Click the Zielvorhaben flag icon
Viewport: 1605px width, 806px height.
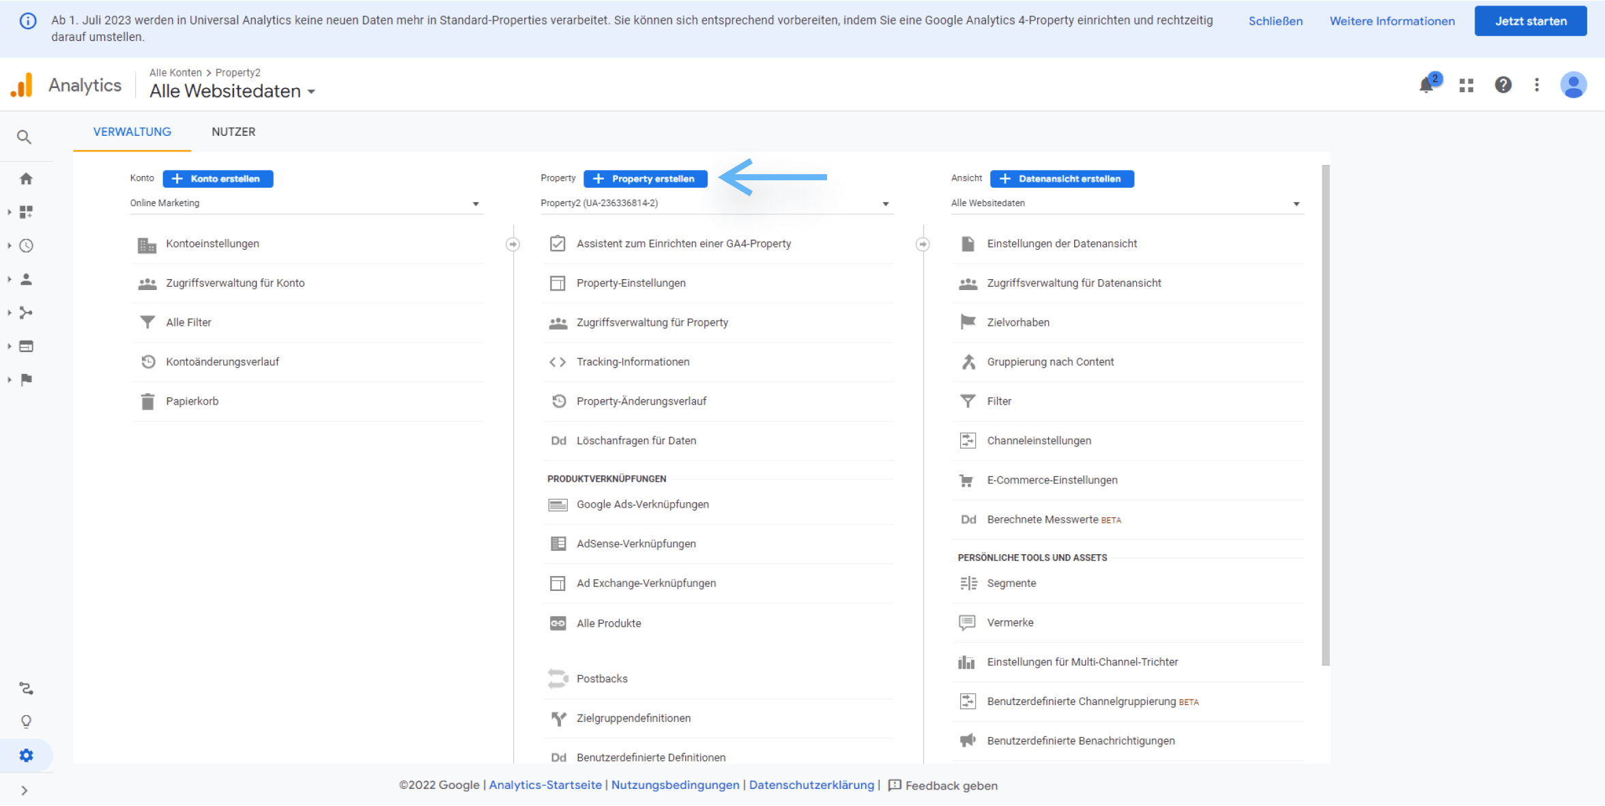click(968, 322)
